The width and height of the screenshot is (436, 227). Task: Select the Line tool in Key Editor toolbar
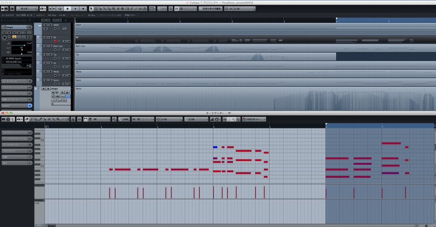63,119
